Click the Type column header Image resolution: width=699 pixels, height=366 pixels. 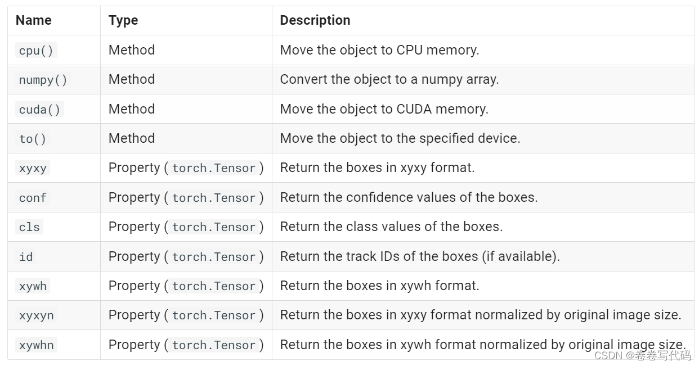(x=123, y=20)
